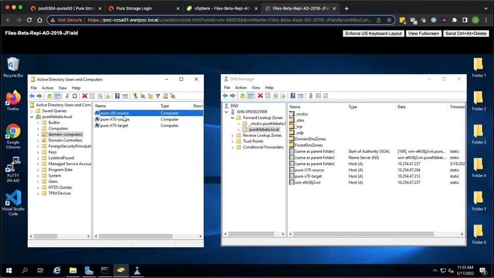Viewport: 494px width, 278px height.
Task: Expand Domain Controllers node in tree
Action: 38,140
